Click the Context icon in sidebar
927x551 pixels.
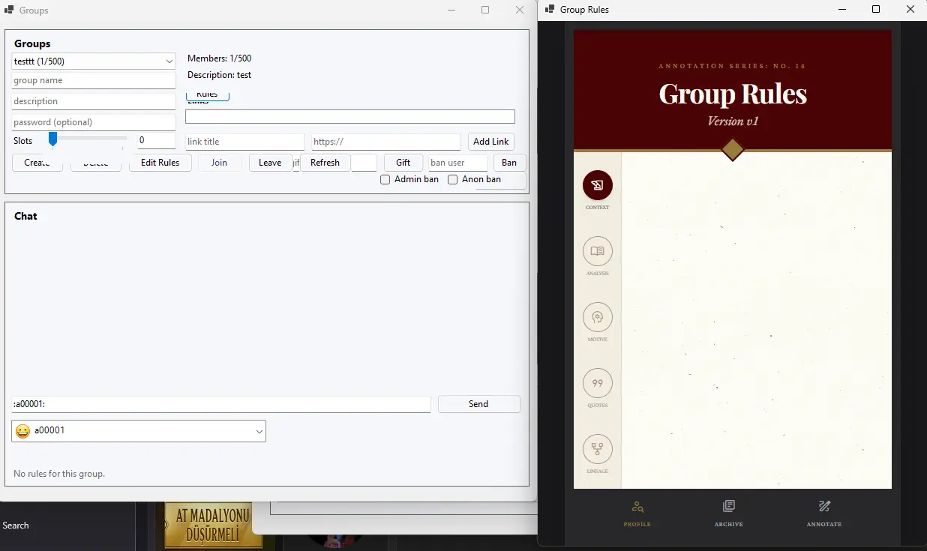597,185
